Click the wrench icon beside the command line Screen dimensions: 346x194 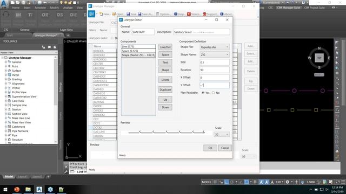tap(66, 171)
